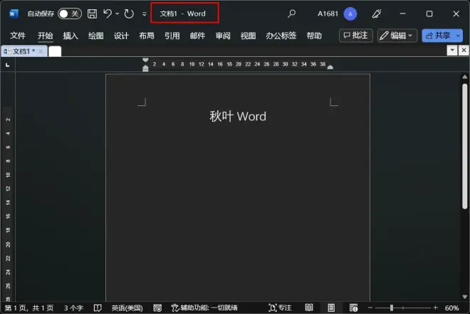Click scroll down arrow on vertical scrollbar

coord(465,297)
